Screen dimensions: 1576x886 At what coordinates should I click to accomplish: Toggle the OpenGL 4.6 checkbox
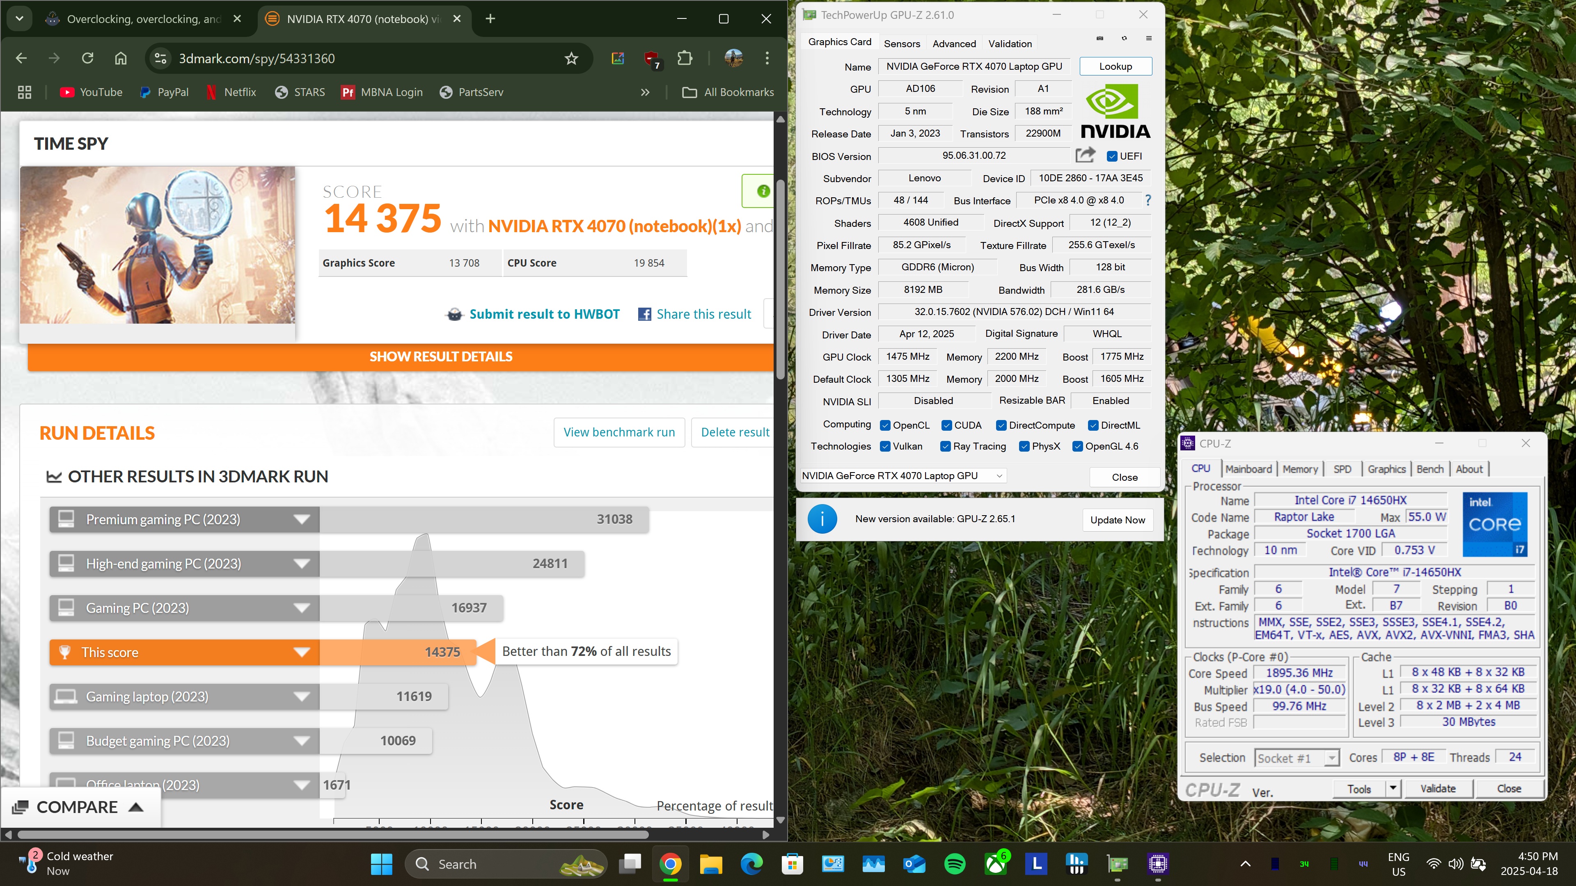1077,446
